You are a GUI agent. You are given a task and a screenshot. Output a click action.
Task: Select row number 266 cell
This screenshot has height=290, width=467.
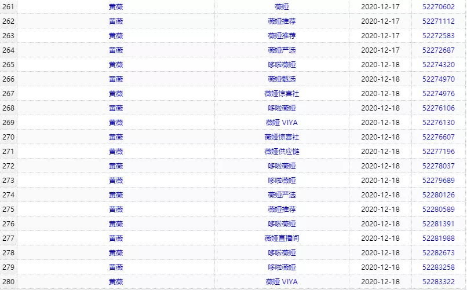pos(8,79)
